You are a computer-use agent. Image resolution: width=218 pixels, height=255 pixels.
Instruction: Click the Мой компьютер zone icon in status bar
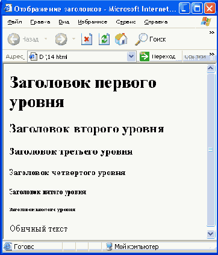click(x=109, y=247)
